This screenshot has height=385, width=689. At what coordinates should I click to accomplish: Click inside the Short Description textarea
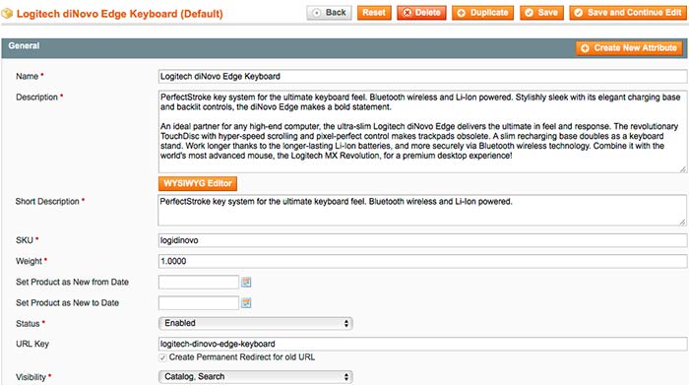coord(422,211)
